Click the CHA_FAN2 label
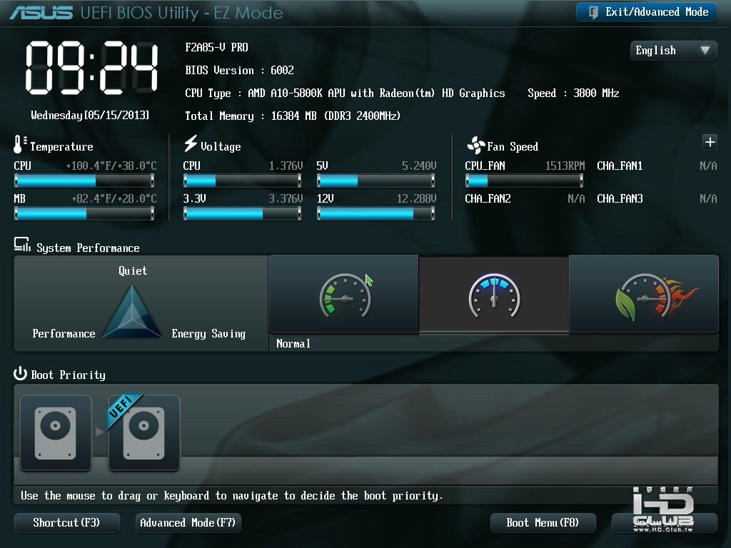 coord(488,199)
